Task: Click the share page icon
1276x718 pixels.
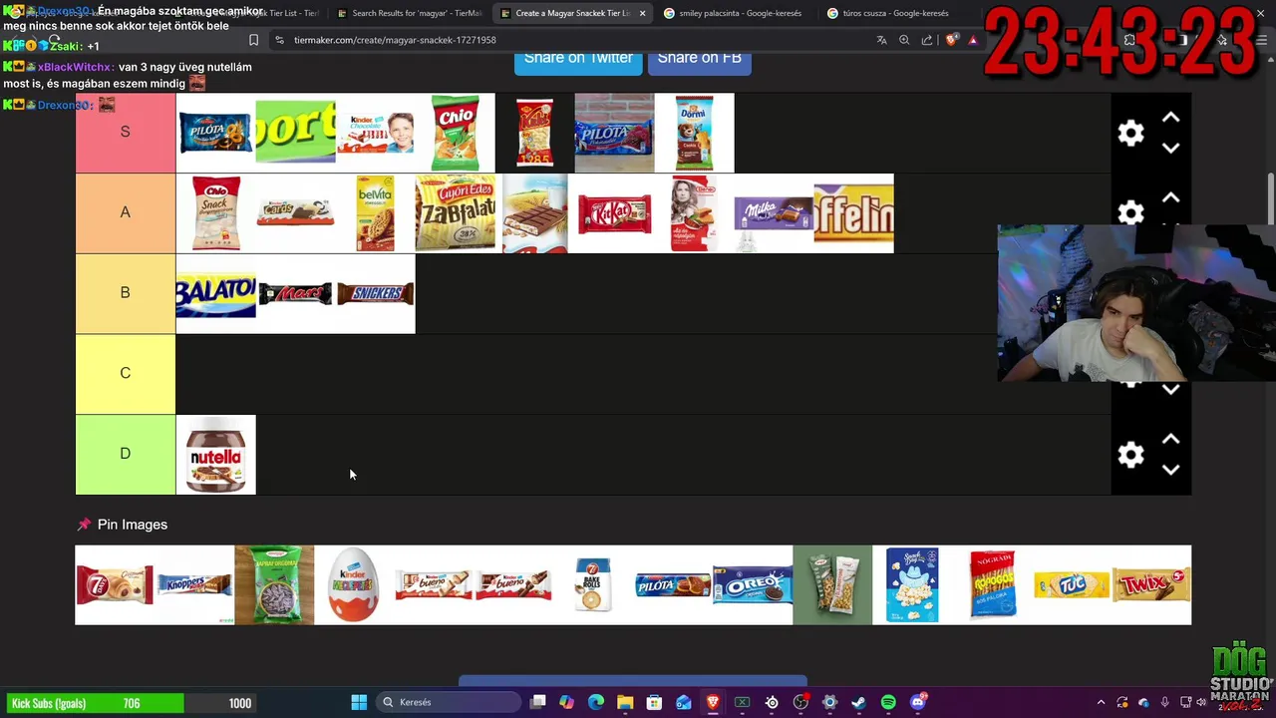Action: pos(927,40)
